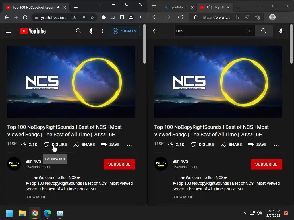Go back in Chrome browser
The image size is (294, 220).
click(x=7, y=17)
